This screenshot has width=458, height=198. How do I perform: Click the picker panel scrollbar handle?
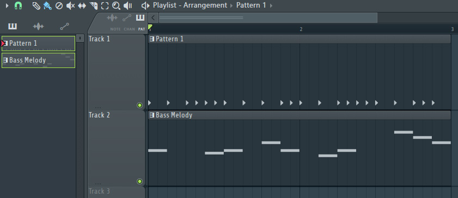coord(80,38)
